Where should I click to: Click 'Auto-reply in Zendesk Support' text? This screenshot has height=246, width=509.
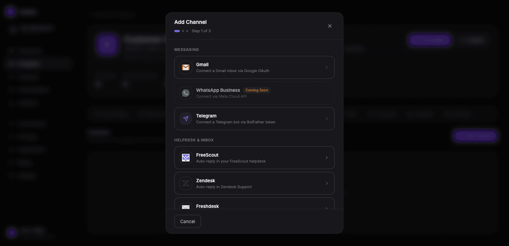pos(224,187)
